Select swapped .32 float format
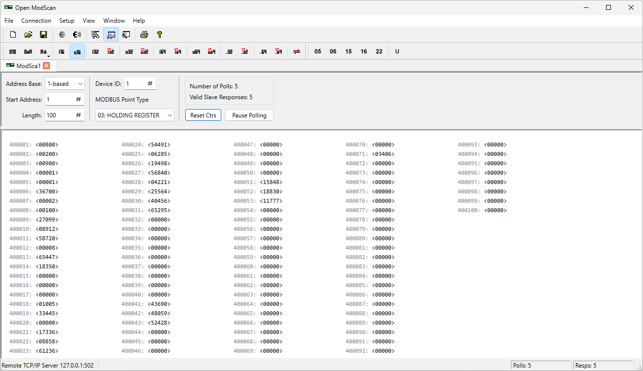The height and width of the screenshot is (371, 643). 244,51
